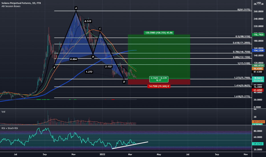Click the risk/reward ratio label showing 8.17
The height and width of the screenshot is (157, 266).
tap(159, 79)
